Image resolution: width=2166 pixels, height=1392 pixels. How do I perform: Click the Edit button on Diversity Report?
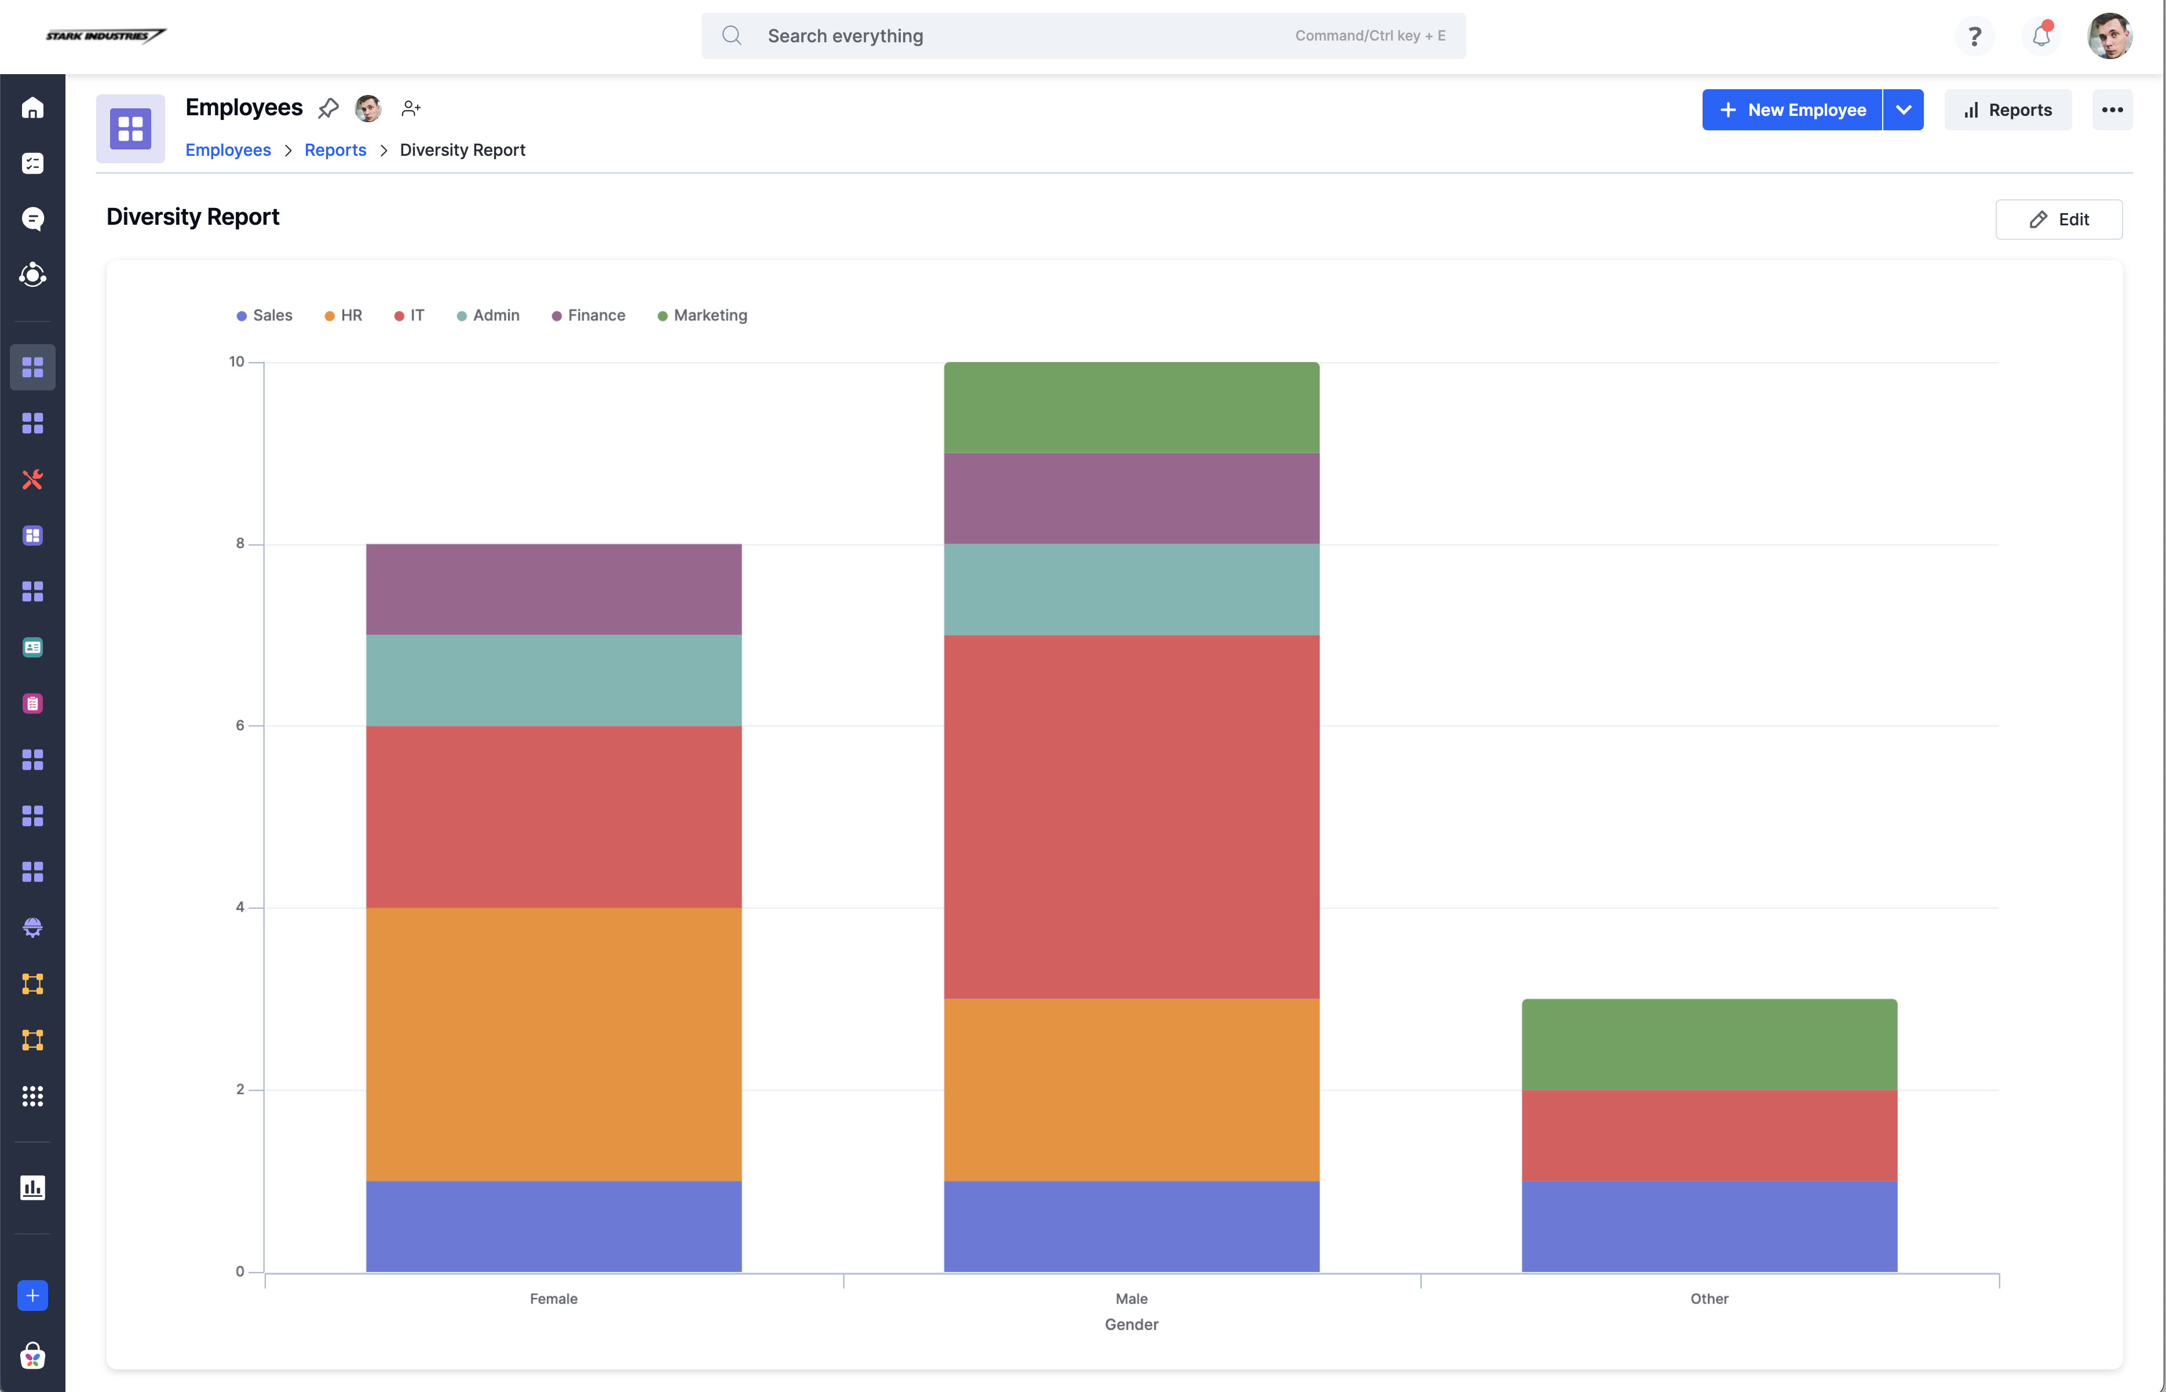(x=2059, y=218)
